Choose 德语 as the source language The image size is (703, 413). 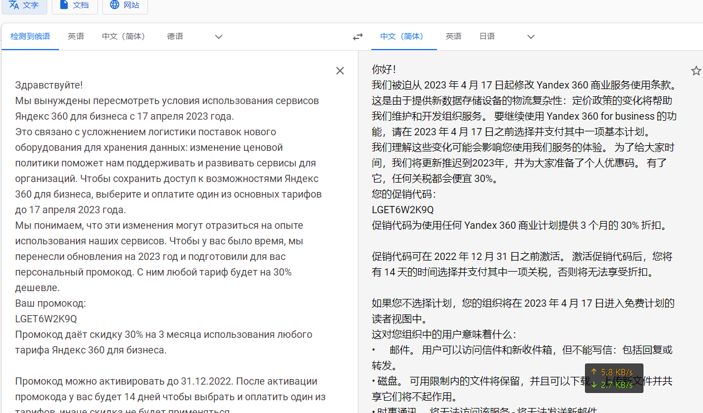click(x=175, y=37)
